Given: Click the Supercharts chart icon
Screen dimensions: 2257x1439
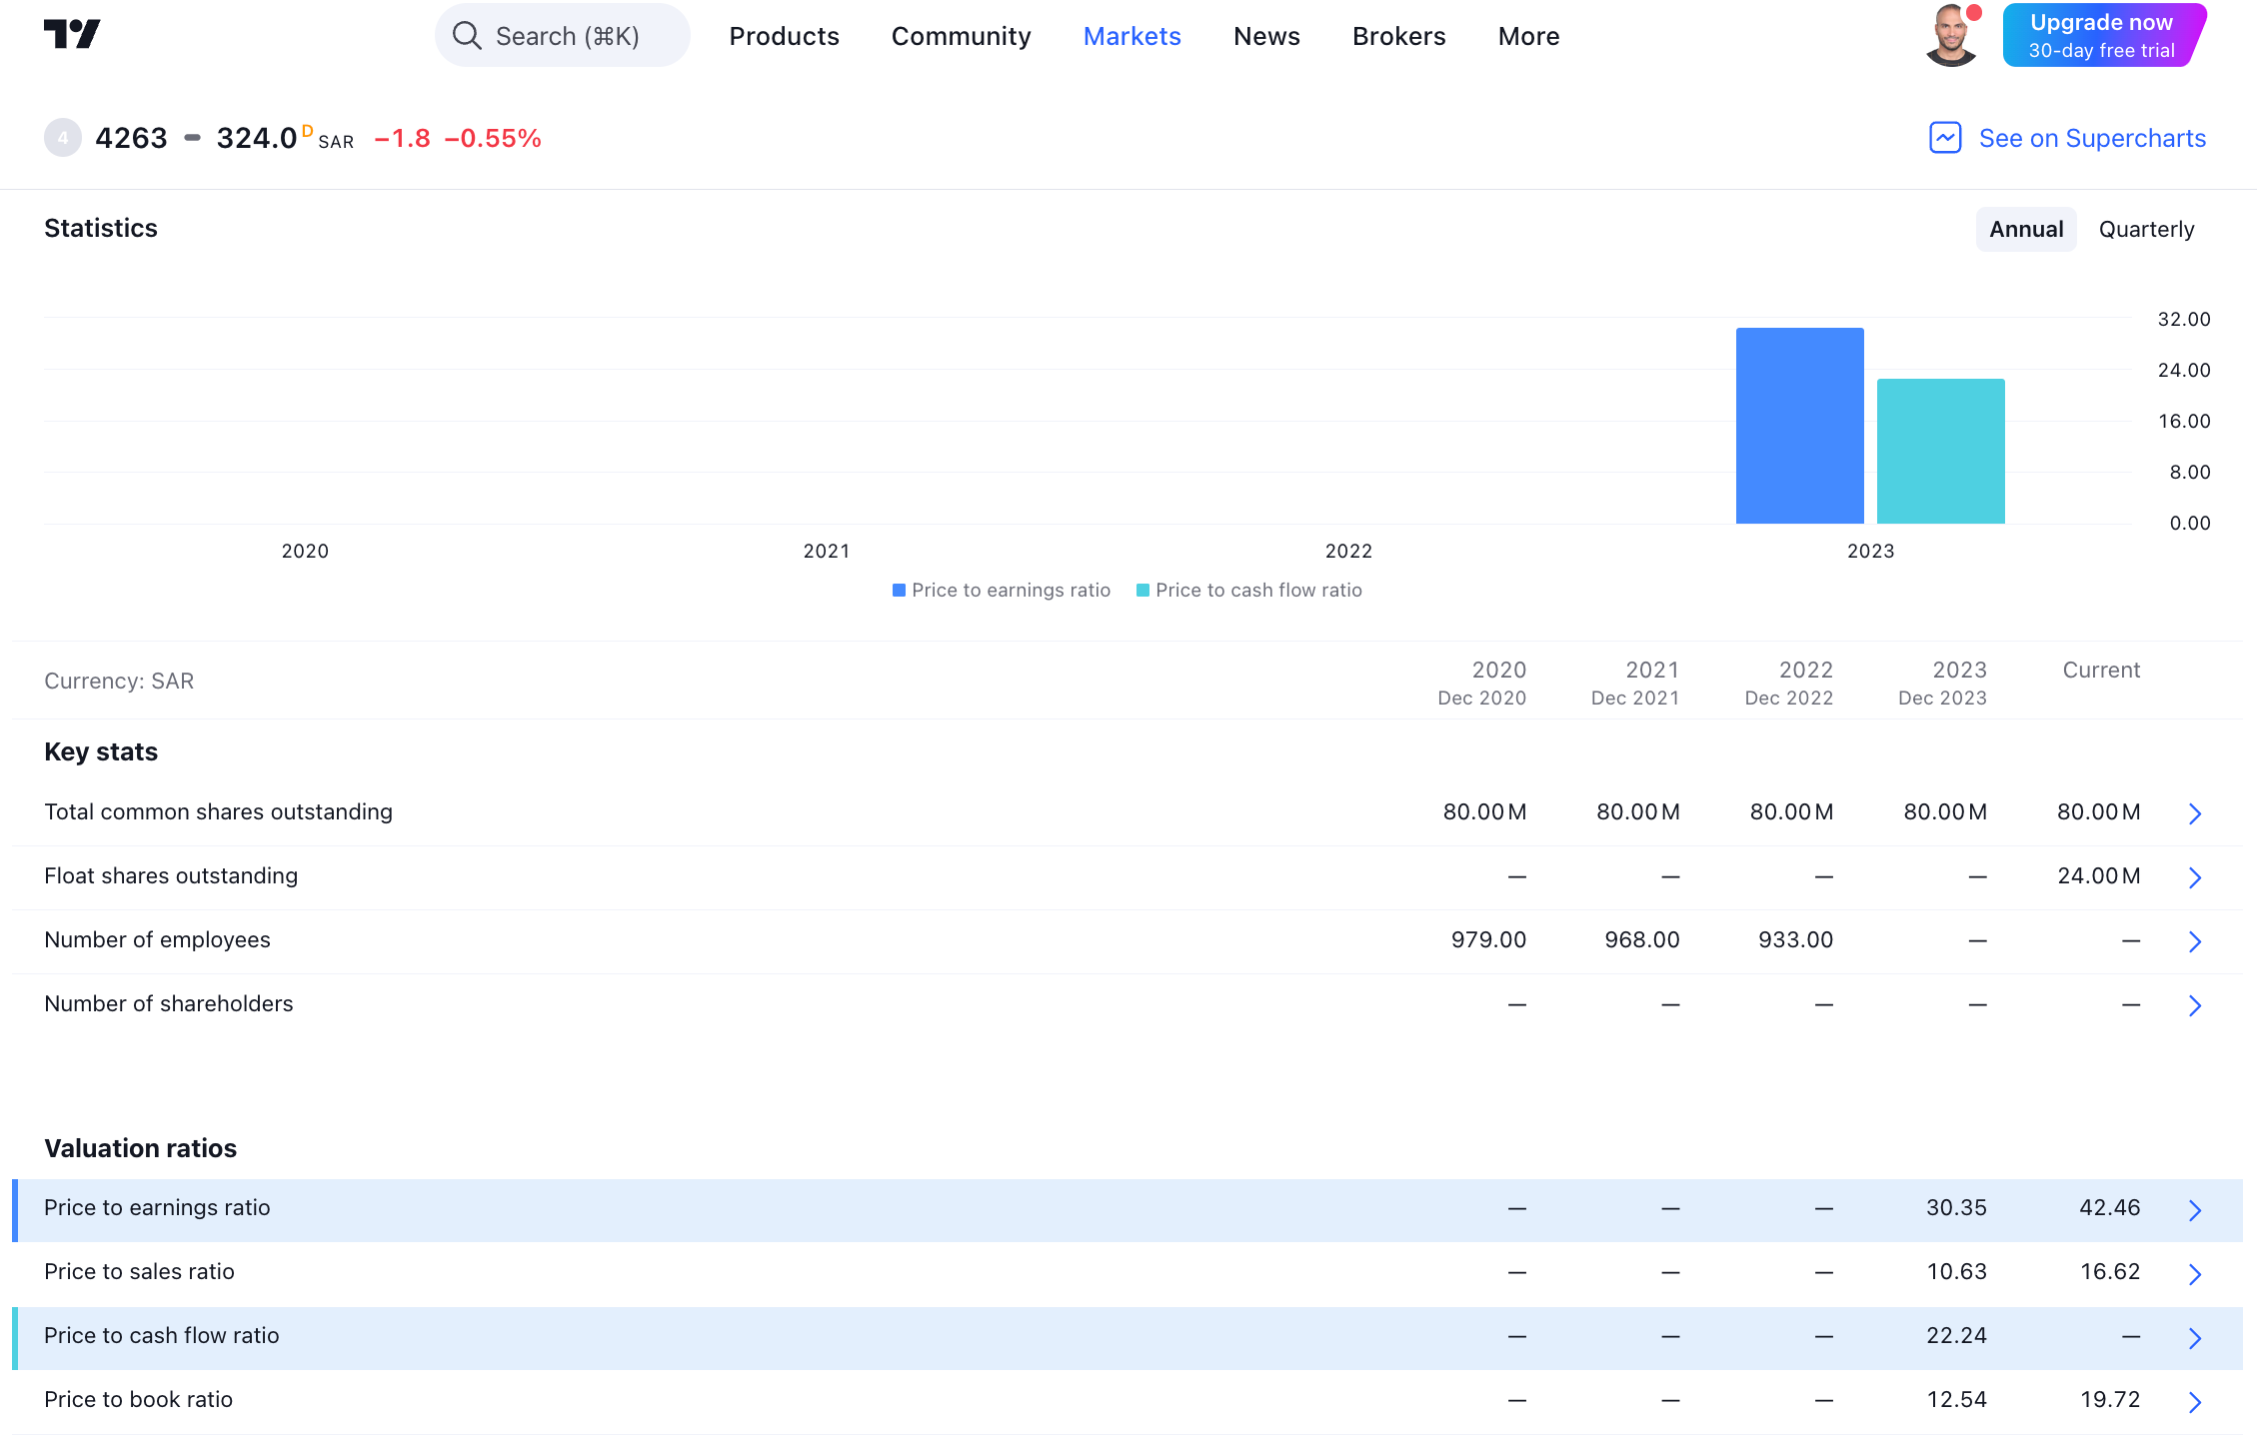Looking at the screenshot, I should tap(1944, 138).
